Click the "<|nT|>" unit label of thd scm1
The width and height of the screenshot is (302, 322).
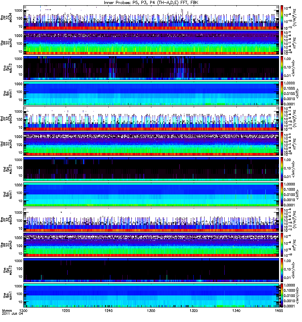[x=297, y=194]
